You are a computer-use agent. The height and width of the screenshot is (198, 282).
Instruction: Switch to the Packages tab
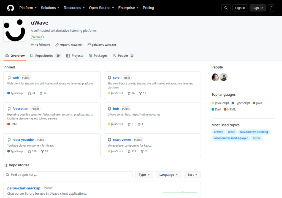click(x=98, y=56)
